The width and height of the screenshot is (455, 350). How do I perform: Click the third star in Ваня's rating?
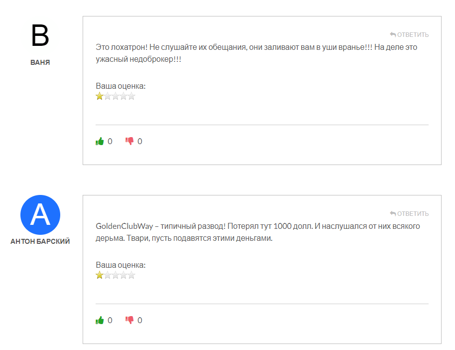115,96
